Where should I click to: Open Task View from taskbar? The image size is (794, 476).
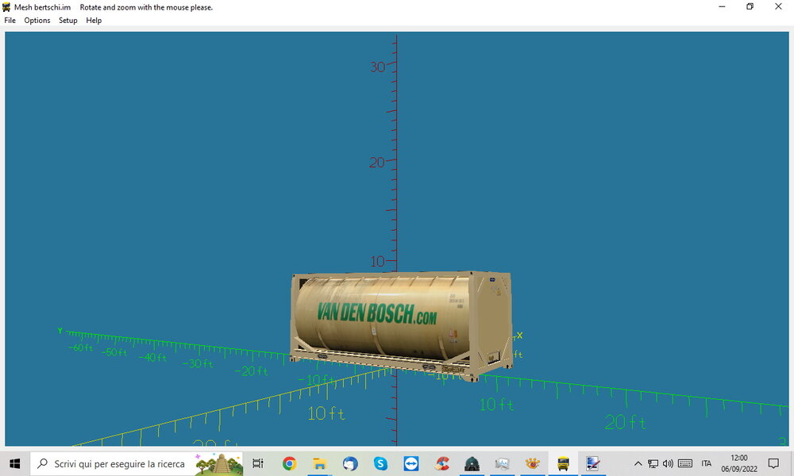(x=258, y=463)
